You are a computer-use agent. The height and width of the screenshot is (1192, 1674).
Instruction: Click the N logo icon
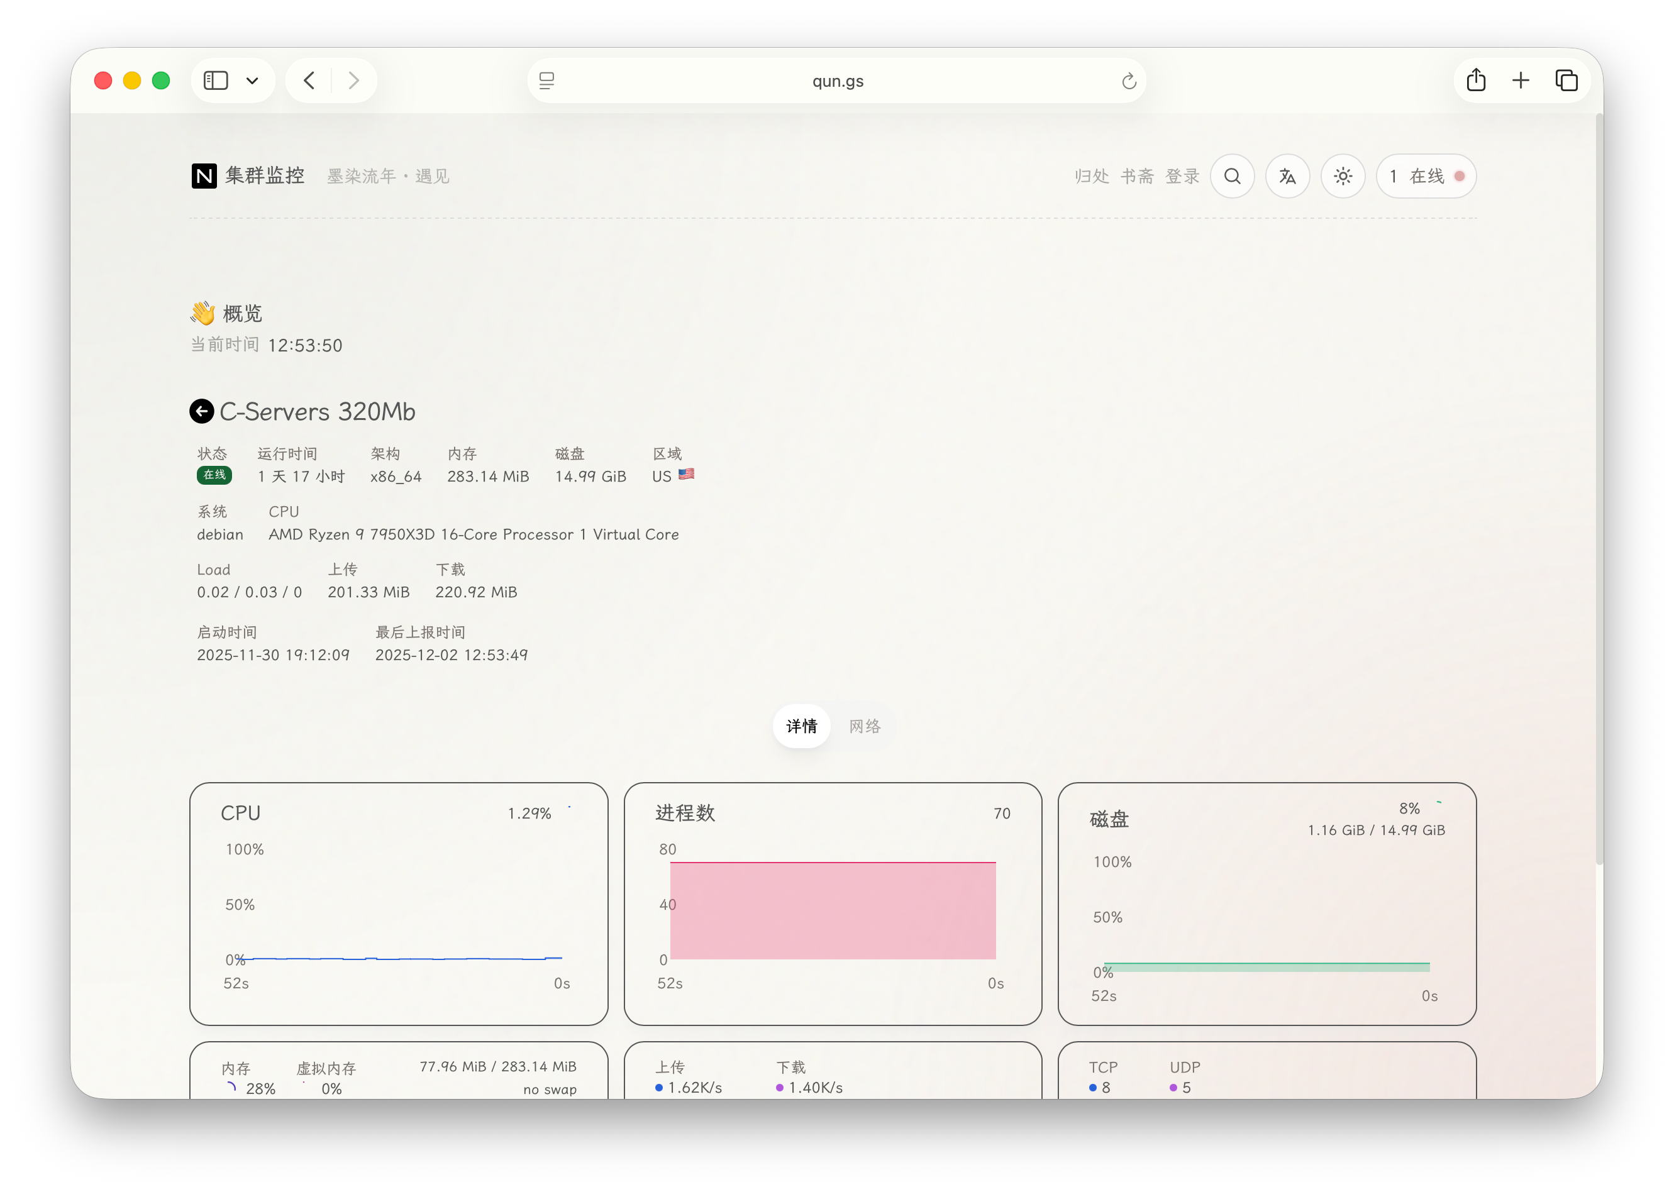204,176
